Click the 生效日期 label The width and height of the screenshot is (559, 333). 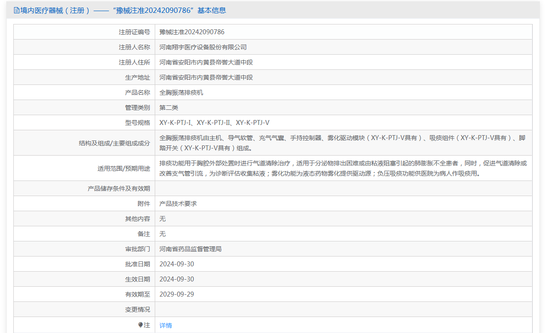click(137, 279)
